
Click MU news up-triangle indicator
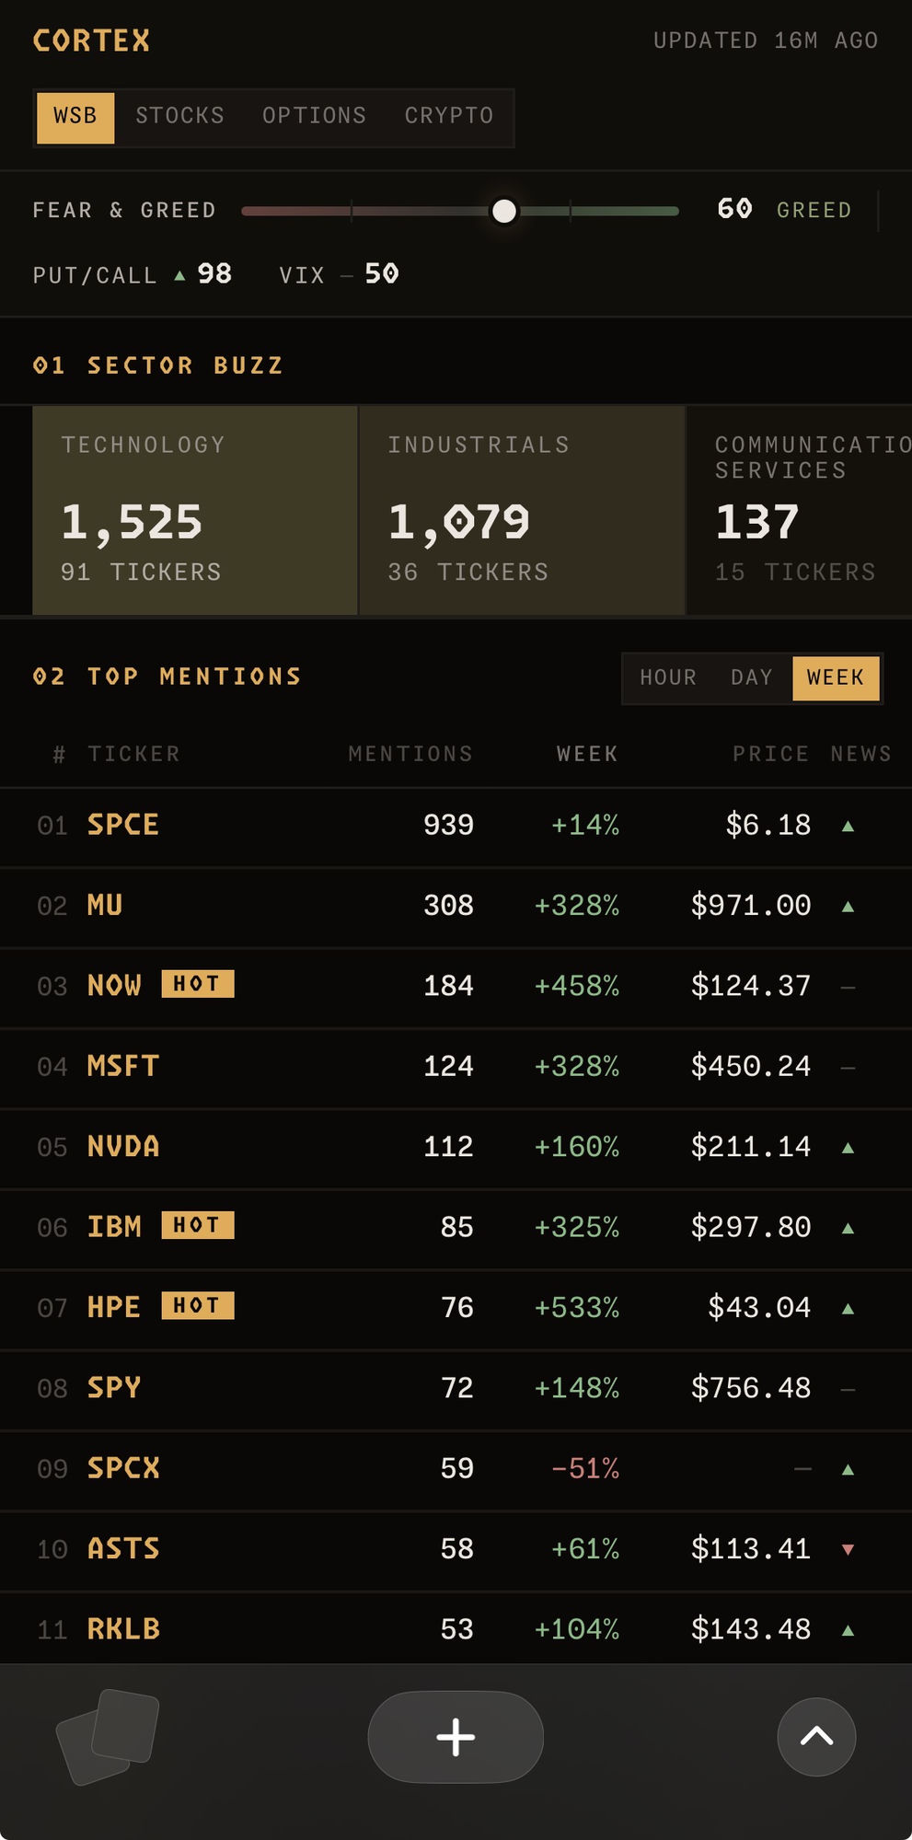[848, 907]
